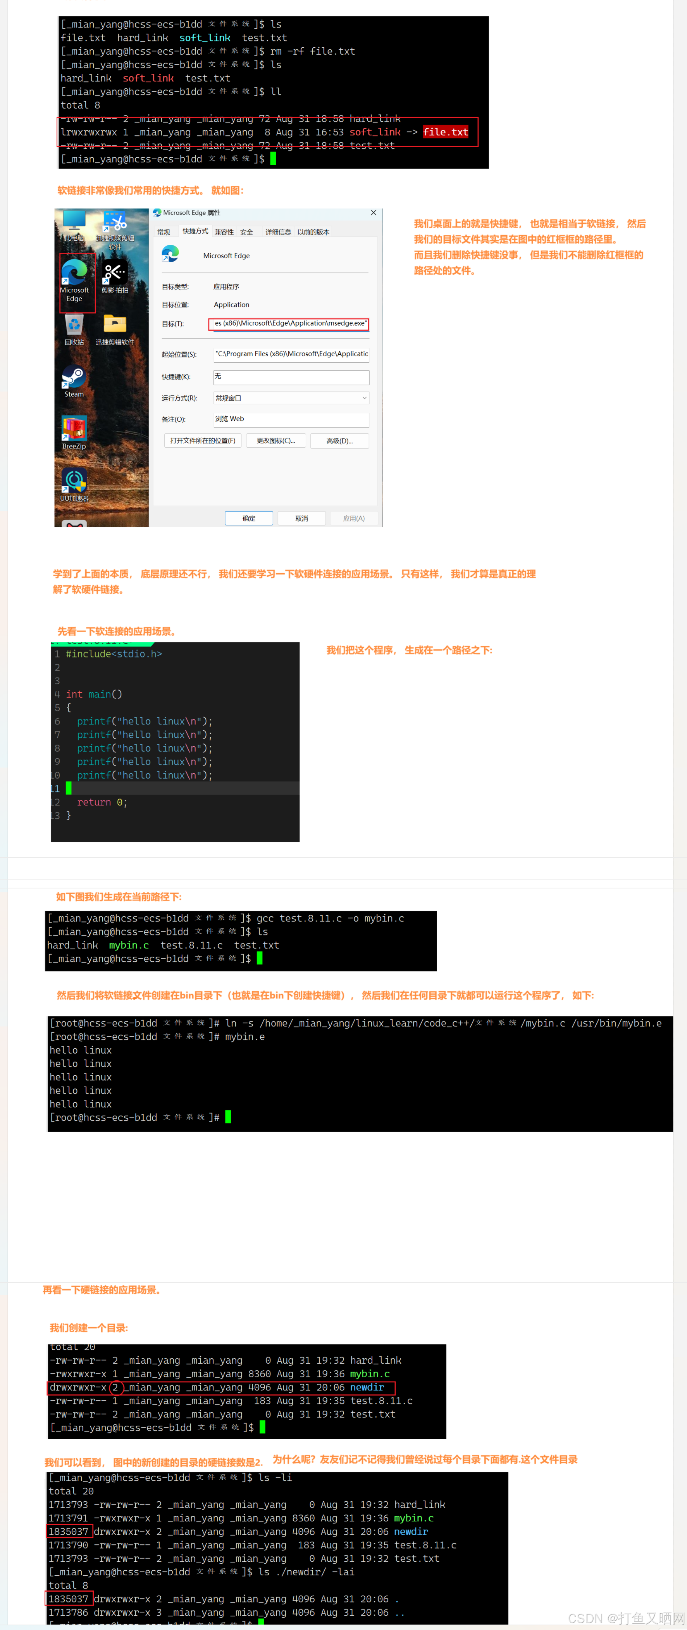Go to the 以前的版本 tab
This screenshot has width=687, height=1630.
313,232
